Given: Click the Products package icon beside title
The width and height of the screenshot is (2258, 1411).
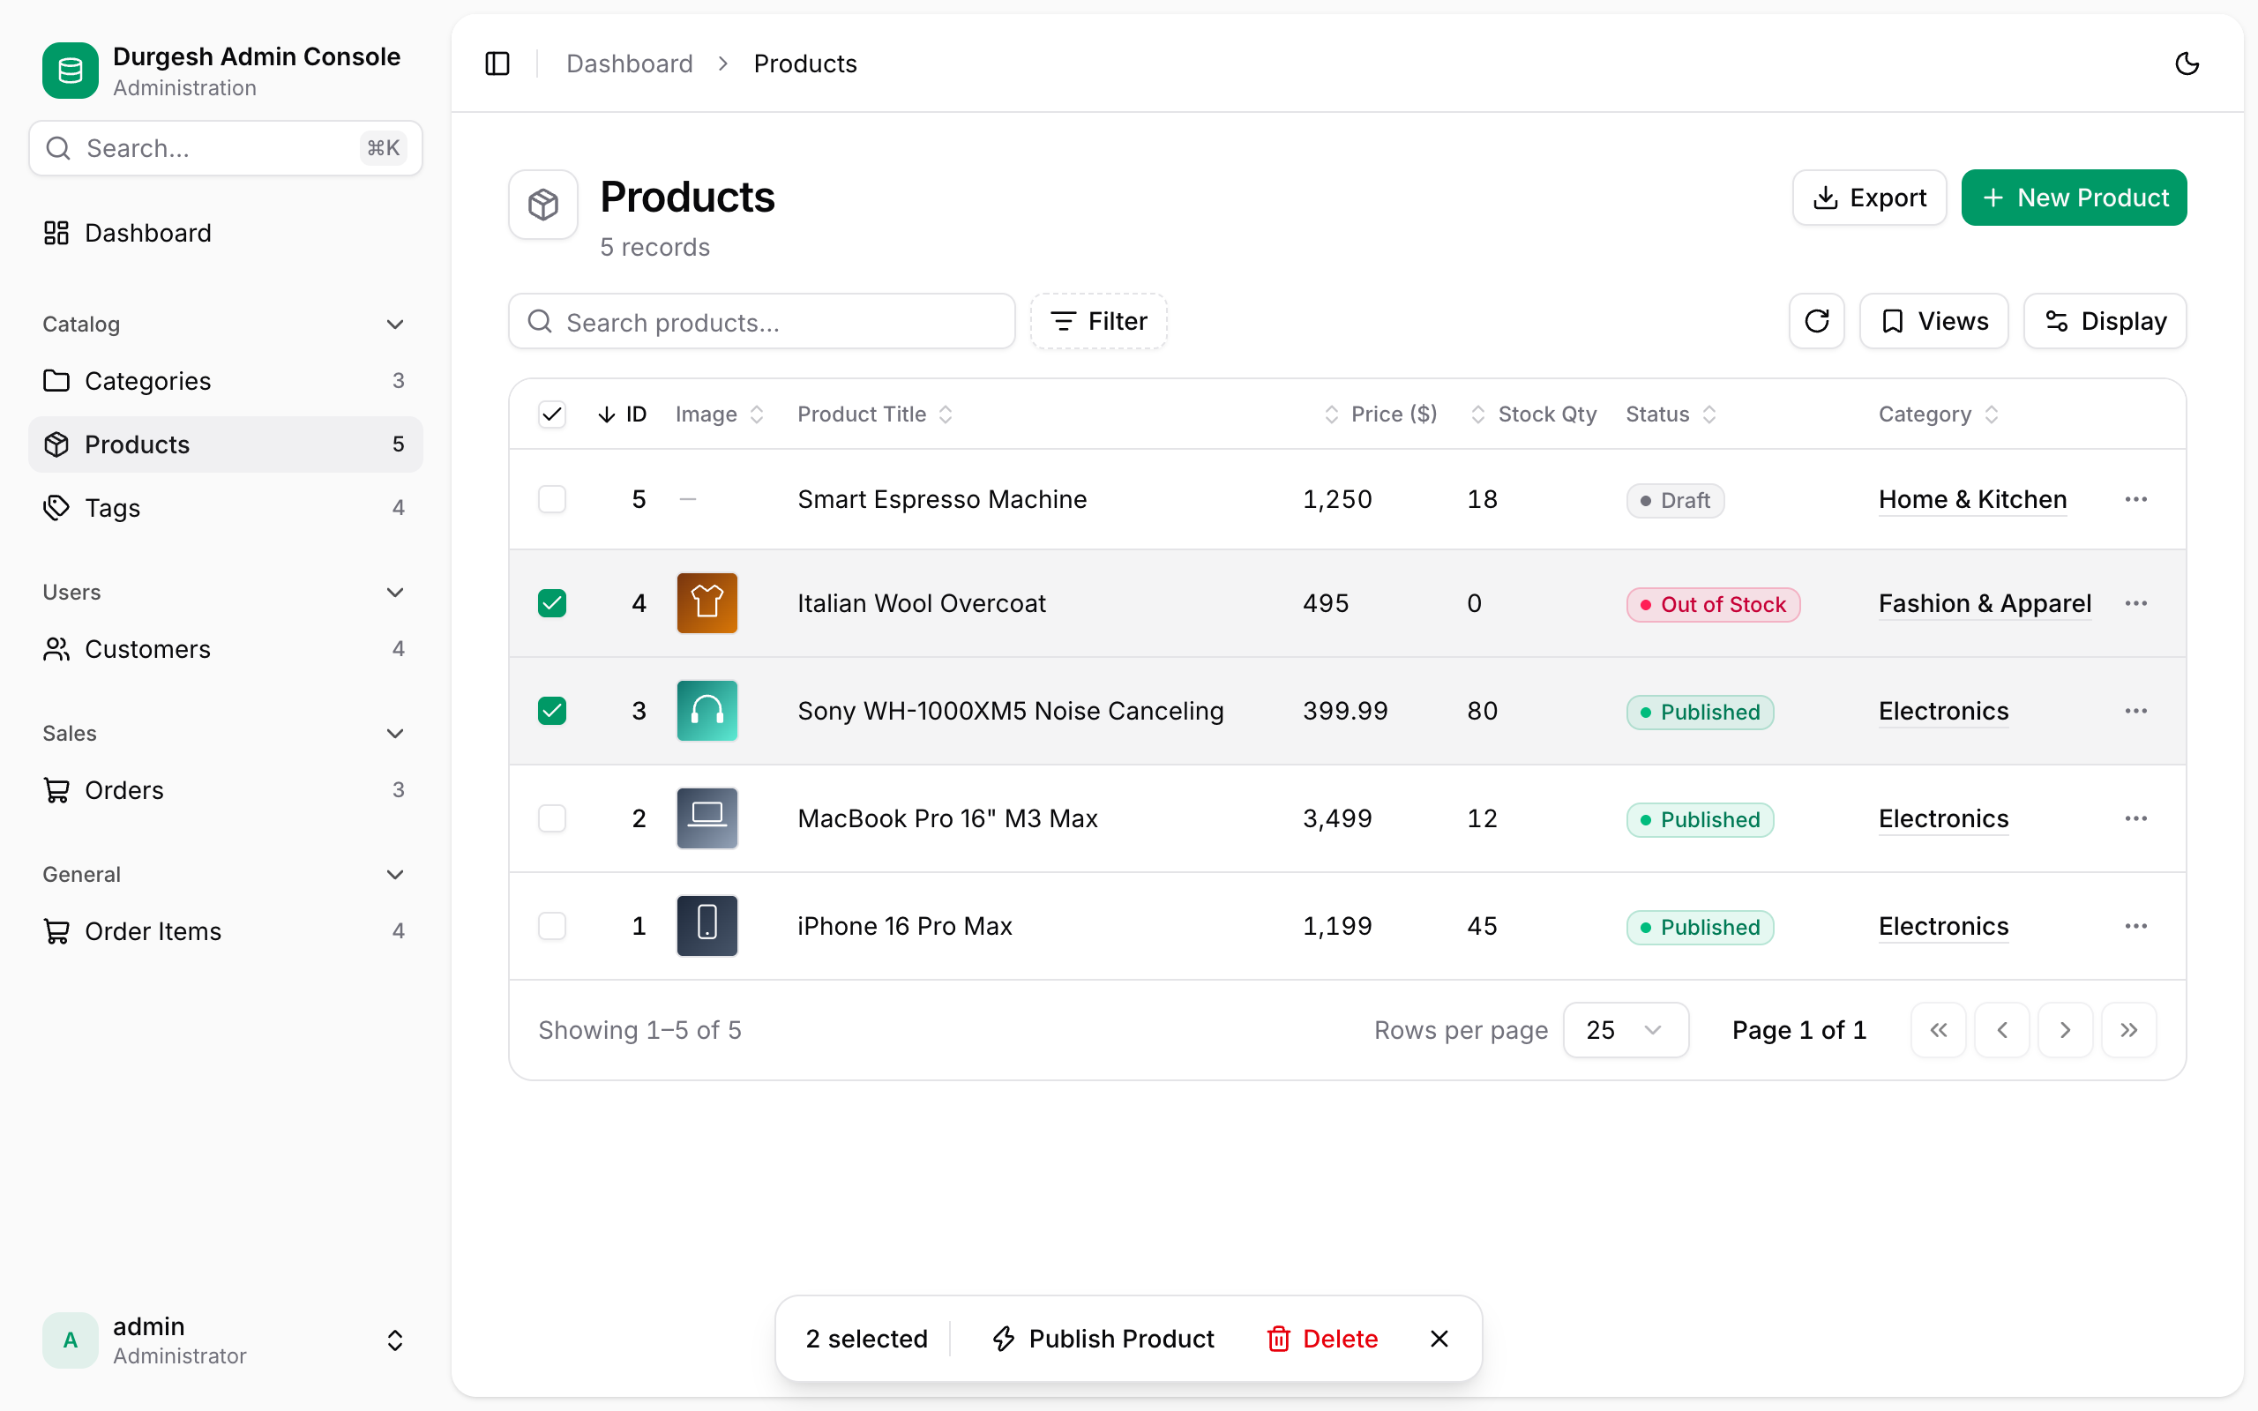Looking at the screenshot, I should click(x=543, y=205).
